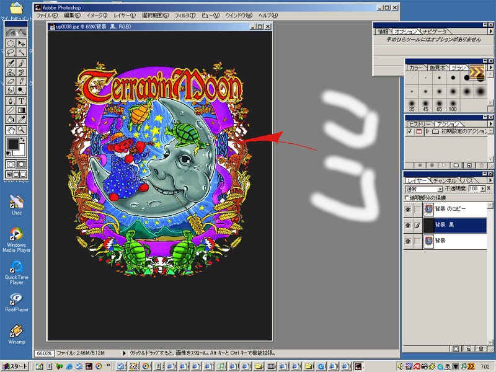
Task: Open the opacity slider arrow
Action: [483, 188]
